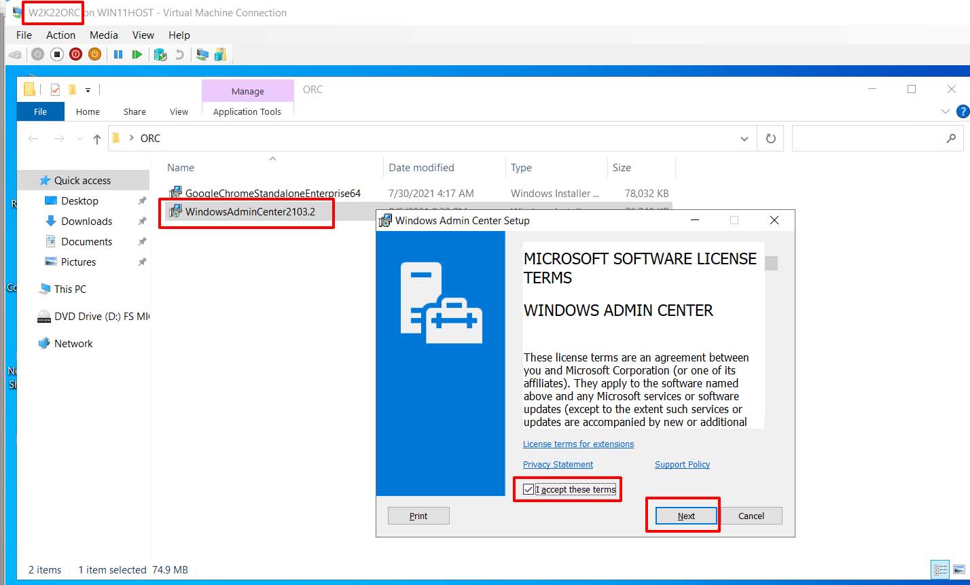Screen dimensions: 970x585
Task: Open the Media menu
Action: coord(104,35)
